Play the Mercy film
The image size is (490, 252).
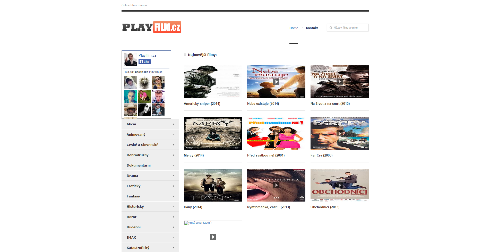click(213, 133)
